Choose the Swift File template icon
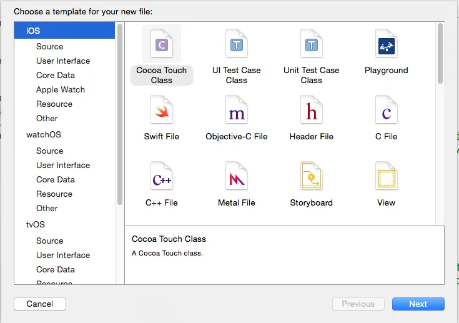The width and height of the screenshot is (459, 323). click(x=161, y=112)
